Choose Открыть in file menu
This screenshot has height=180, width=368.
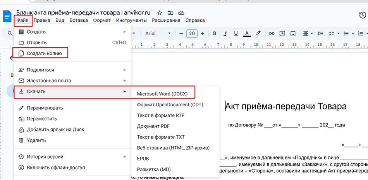pyautogui.click(x=73, y=43)
